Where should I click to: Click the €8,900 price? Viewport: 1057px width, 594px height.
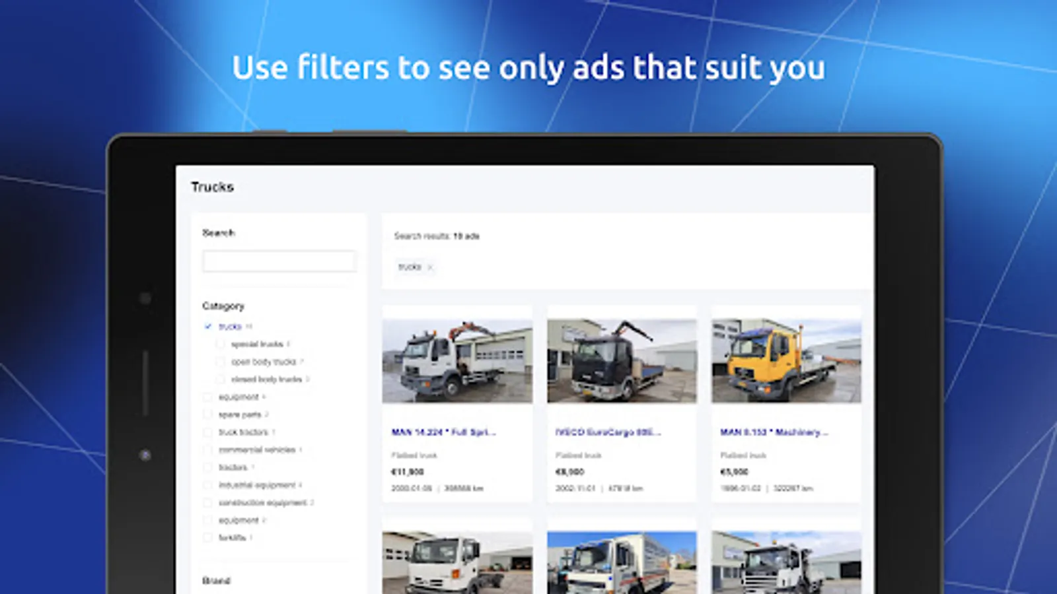pos(570,472)
